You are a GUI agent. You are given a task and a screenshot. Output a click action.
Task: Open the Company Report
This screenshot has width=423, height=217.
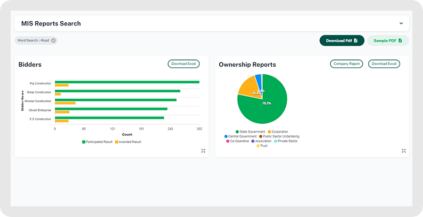346,64
